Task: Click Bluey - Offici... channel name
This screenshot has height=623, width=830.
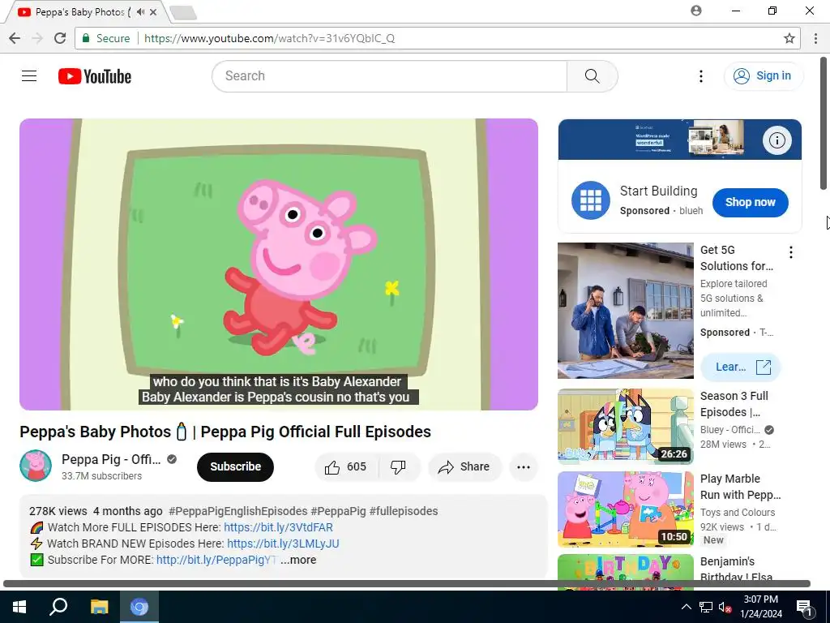Action: 730,430
